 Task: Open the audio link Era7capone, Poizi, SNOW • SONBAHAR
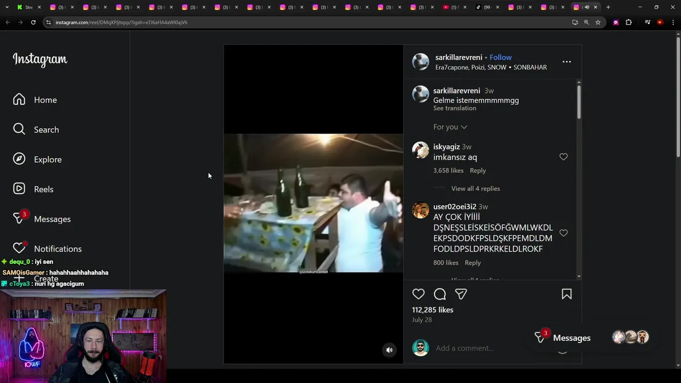[491, 68]
